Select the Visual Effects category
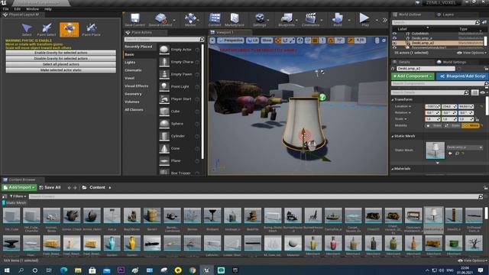 tap(137, 86)
